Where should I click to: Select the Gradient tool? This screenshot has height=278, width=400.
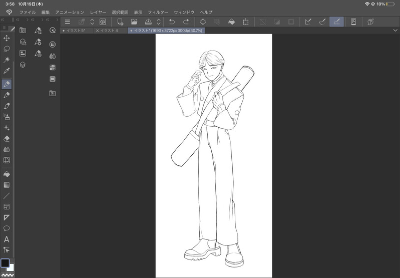(x=7, y=185)
